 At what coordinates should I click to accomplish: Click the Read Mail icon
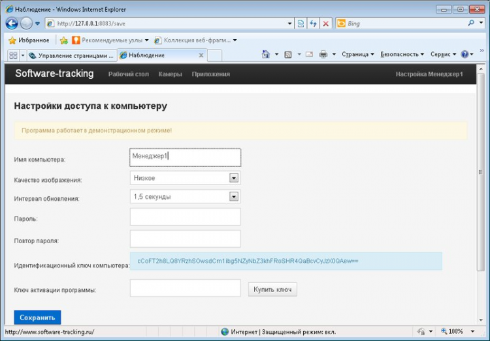pos(310,54)
